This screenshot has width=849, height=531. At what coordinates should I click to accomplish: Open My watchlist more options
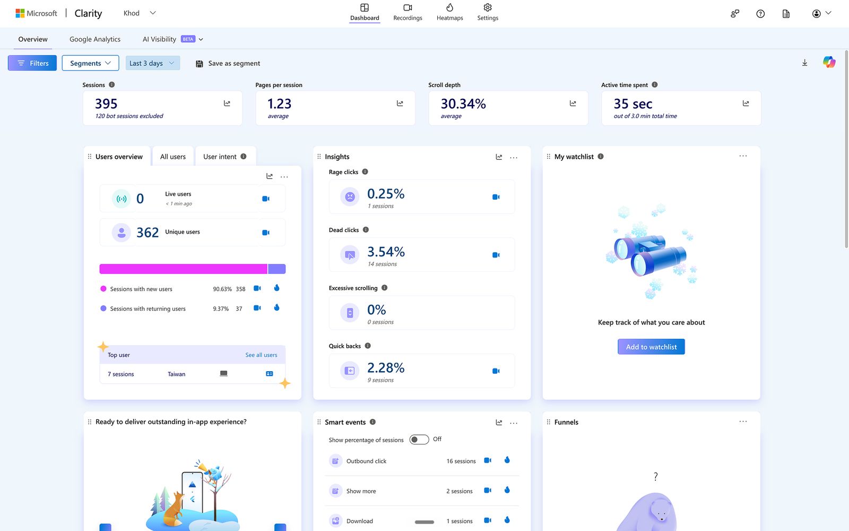(x=743, y=156)
